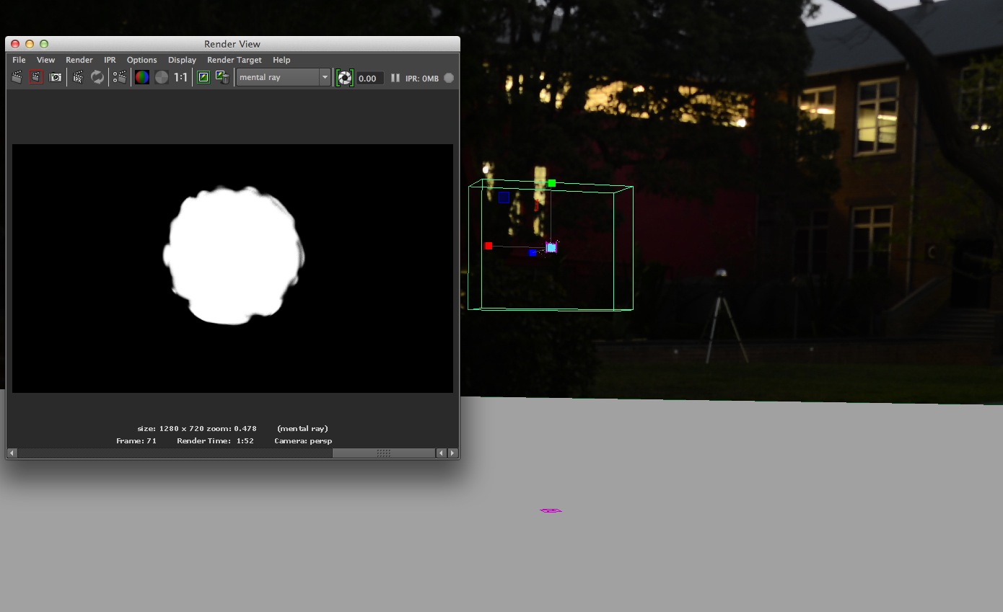This screenshot has height=612, width=1003.
Task: Click the 1:1 real size button
Action: pyautogui.click(x=180, y=77)
